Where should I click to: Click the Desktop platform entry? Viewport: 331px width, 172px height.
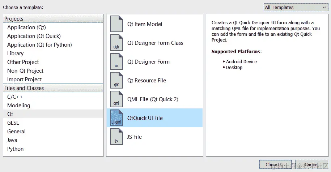coord(234,68)
